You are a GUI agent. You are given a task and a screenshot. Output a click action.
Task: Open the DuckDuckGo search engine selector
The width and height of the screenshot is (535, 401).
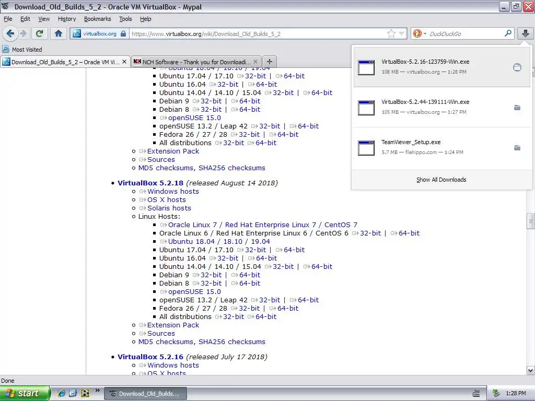tap(420, 33)
